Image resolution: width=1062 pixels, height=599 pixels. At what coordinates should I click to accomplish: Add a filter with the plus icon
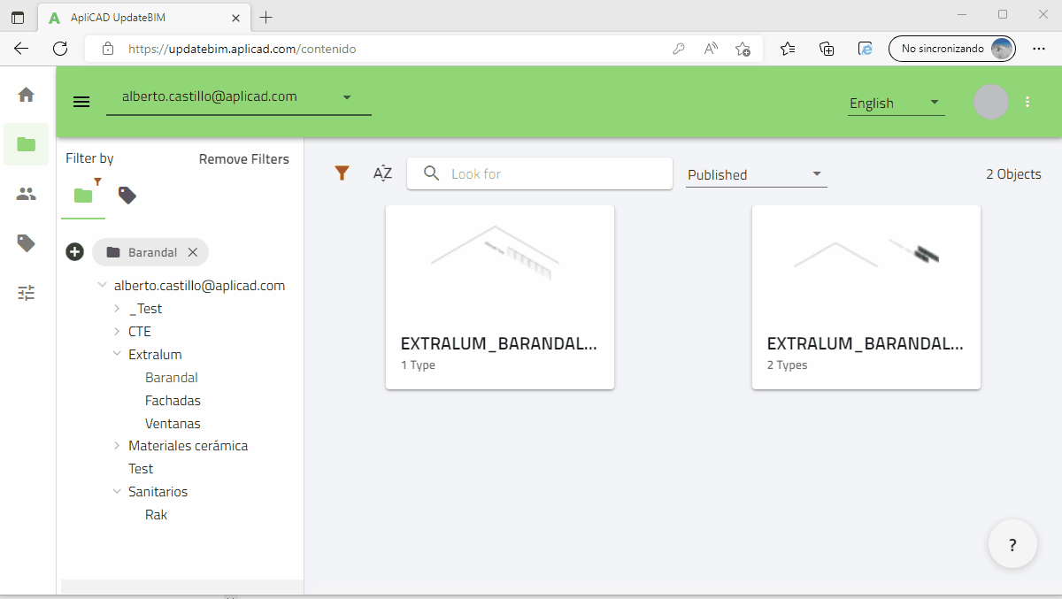pyautogui.click(x=75, y=252)
